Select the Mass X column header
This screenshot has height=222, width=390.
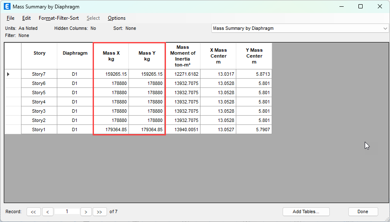coord(111,56)
